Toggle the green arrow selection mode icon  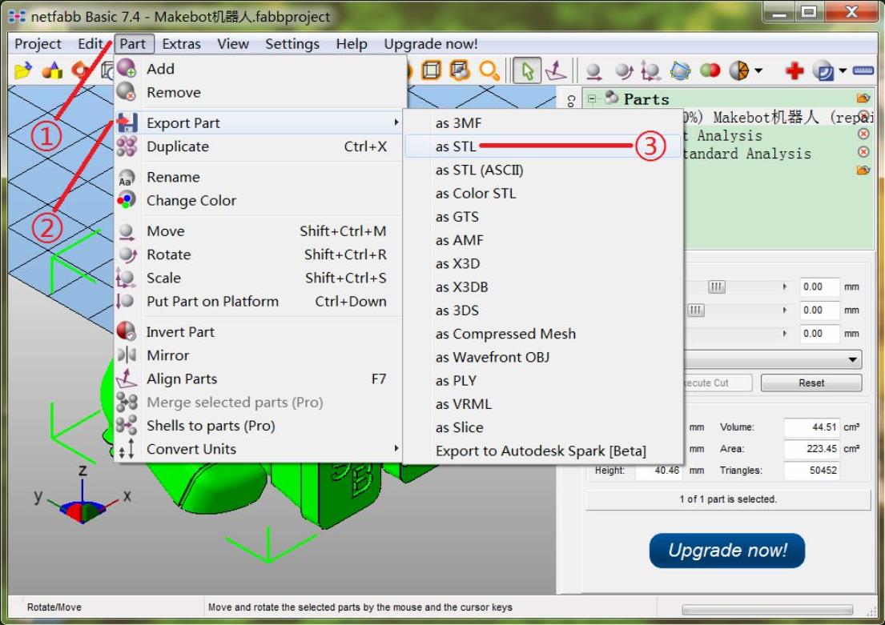pos(527,71)
